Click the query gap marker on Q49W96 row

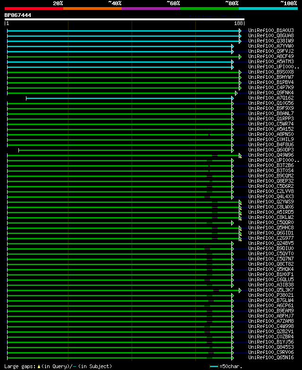click(x=241, y=157)
